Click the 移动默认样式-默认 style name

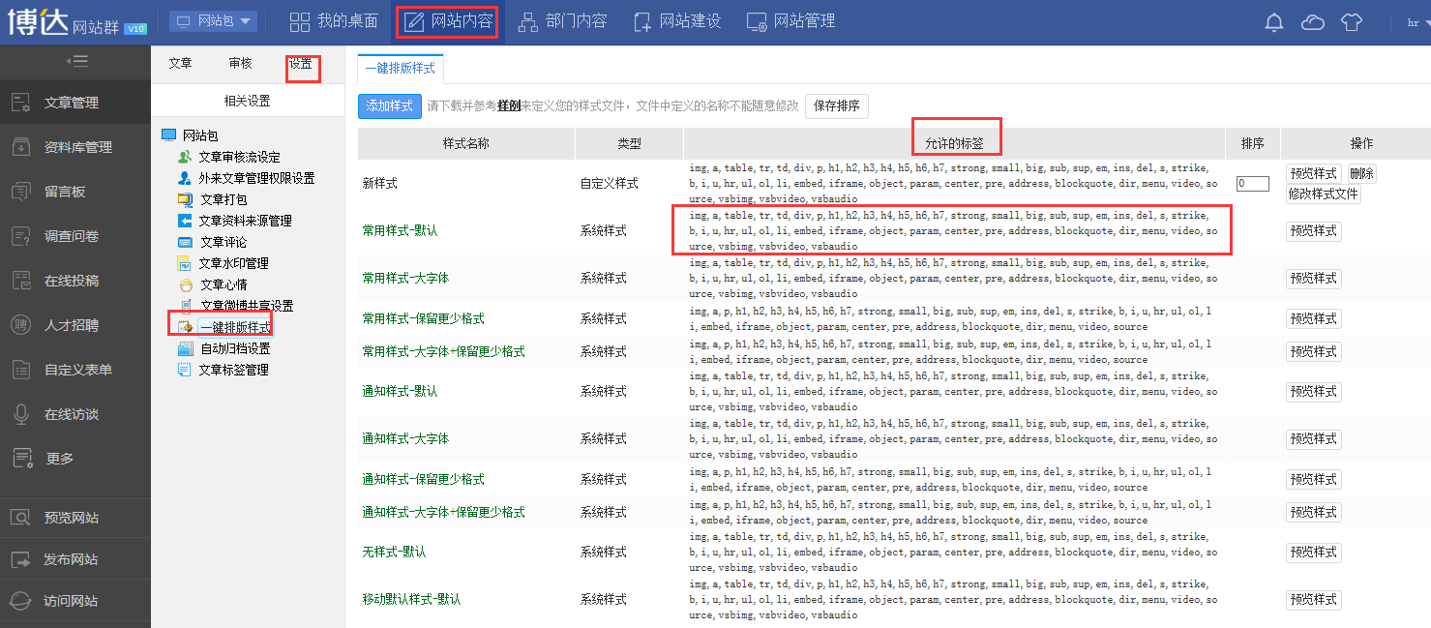pos(411,600)
